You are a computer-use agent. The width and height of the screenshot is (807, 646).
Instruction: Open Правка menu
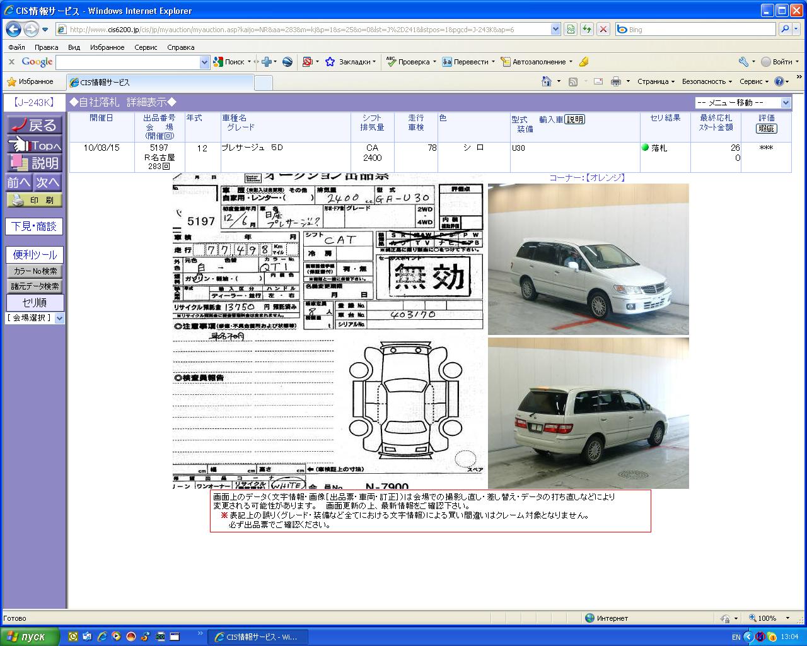47,47
